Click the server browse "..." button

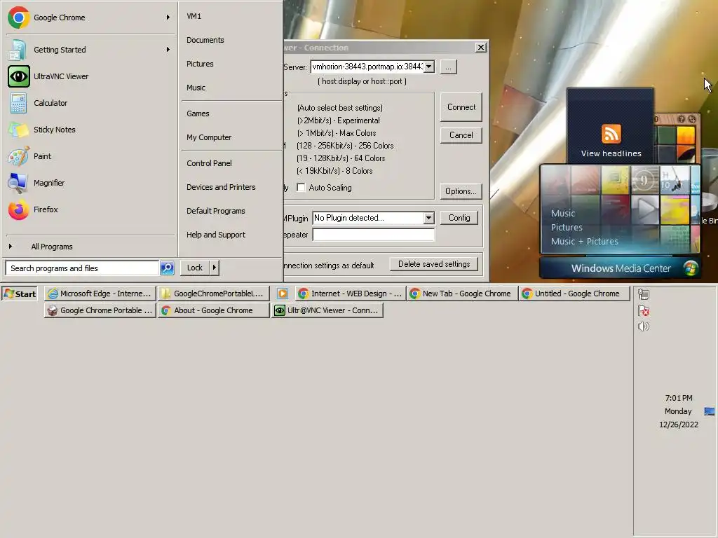(x=448, y=67)
